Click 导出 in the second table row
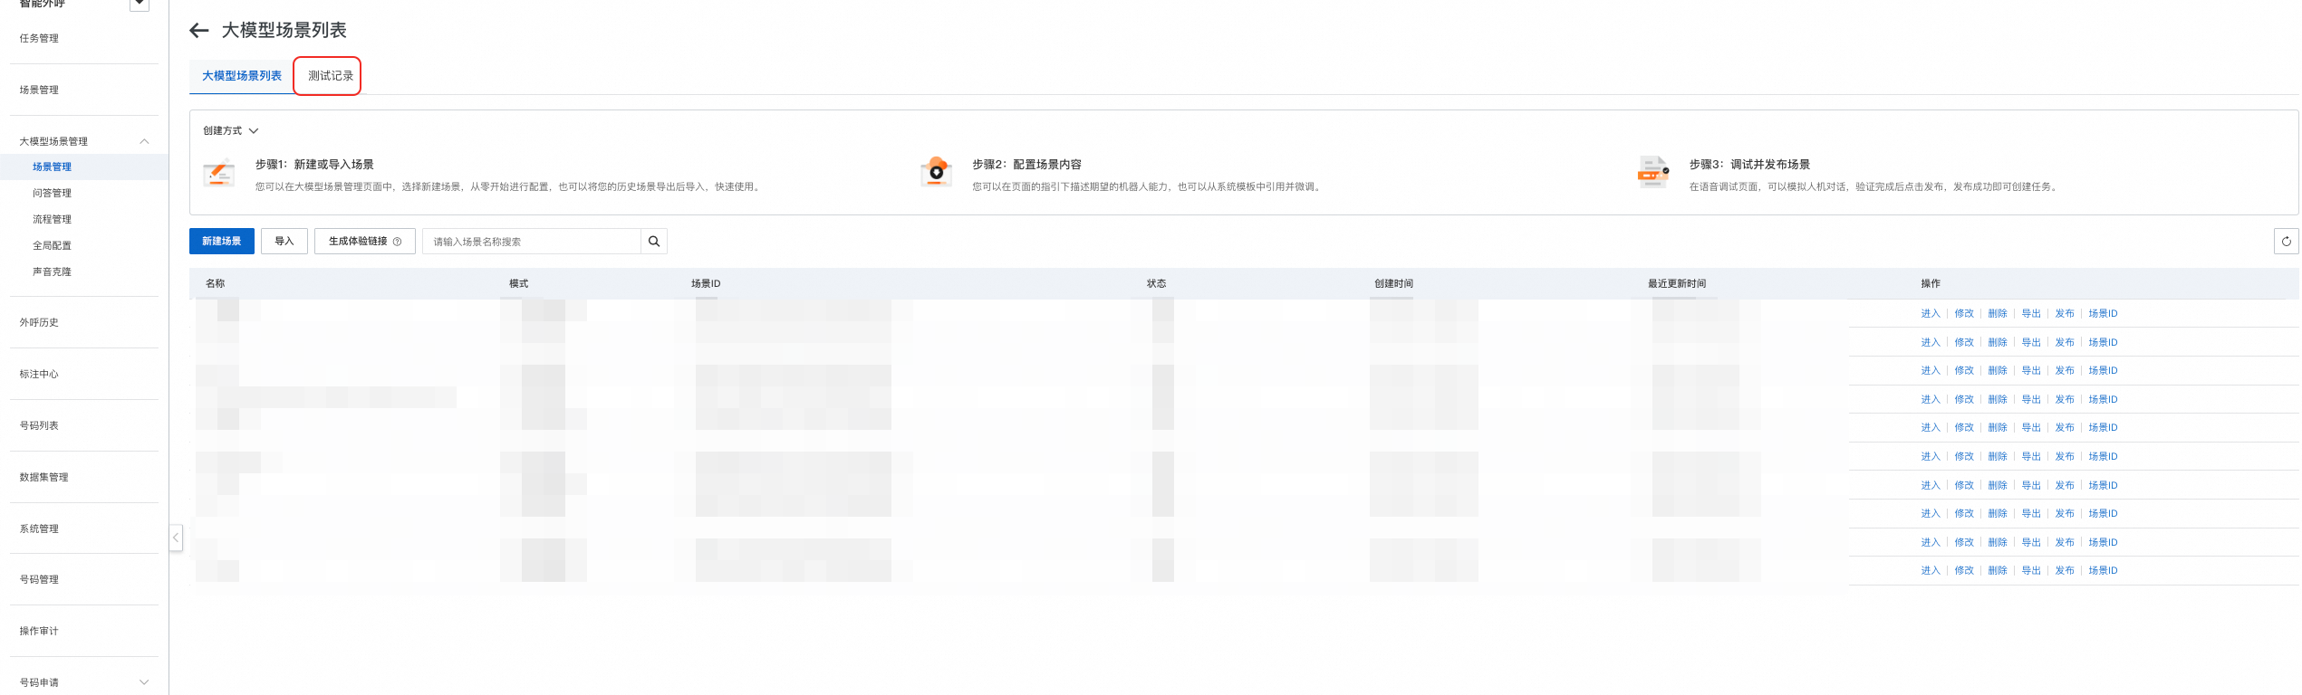Image resolution: width=2302 pixels, height=695 pixels. click(x=2031, y=343)
